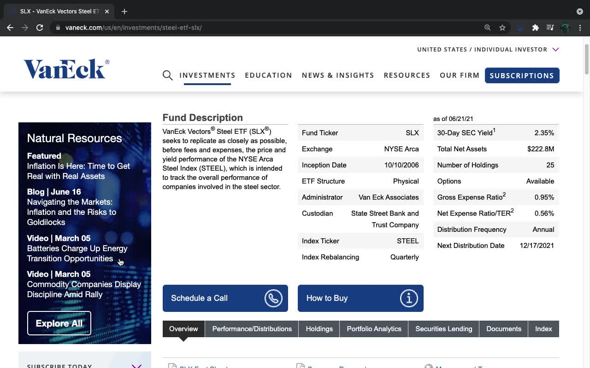Reload the page with refresh icon

click(40, 28)
